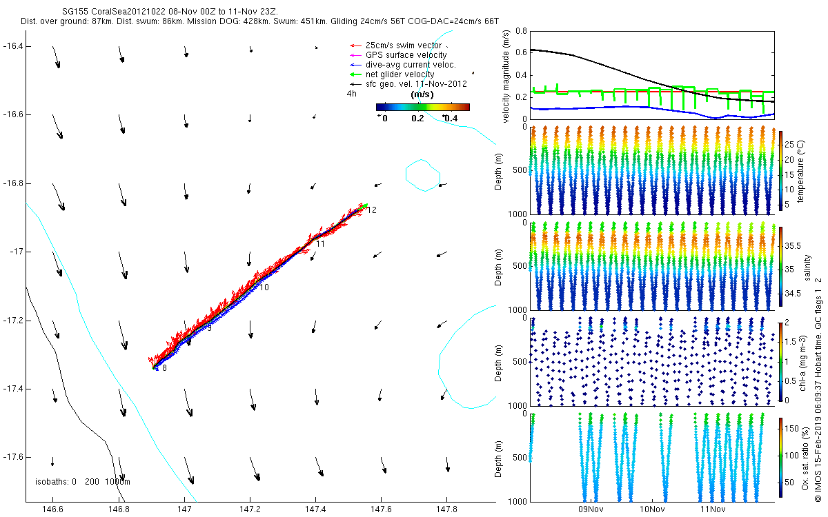Click the '-16.6' latitude tick label
This screenshot has height=517, width=828.
(13, 114)
